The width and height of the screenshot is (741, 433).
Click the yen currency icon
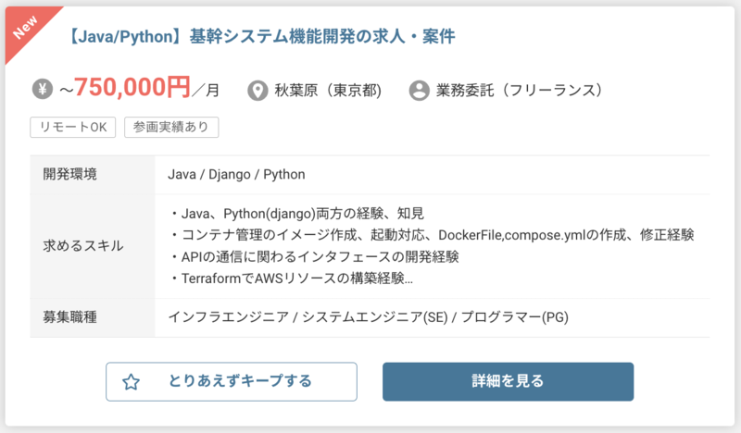(44, 90)
